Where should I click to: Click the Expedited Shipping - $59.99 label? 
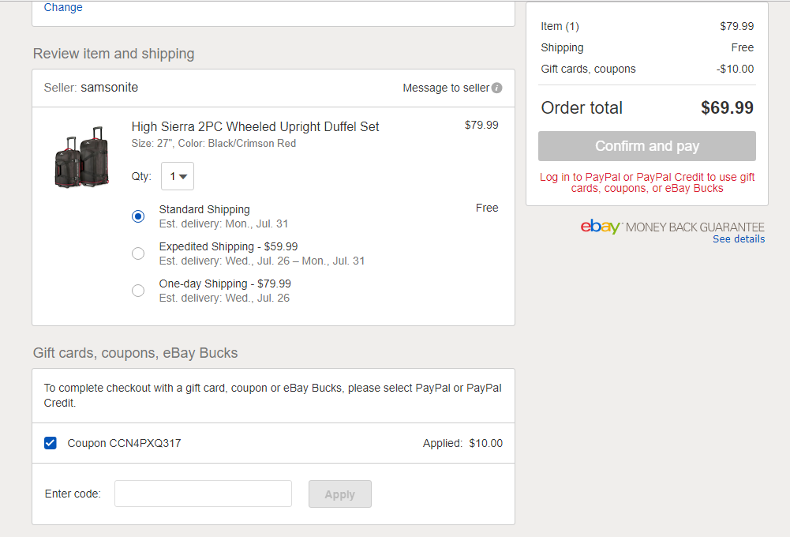tap(228, 246)
